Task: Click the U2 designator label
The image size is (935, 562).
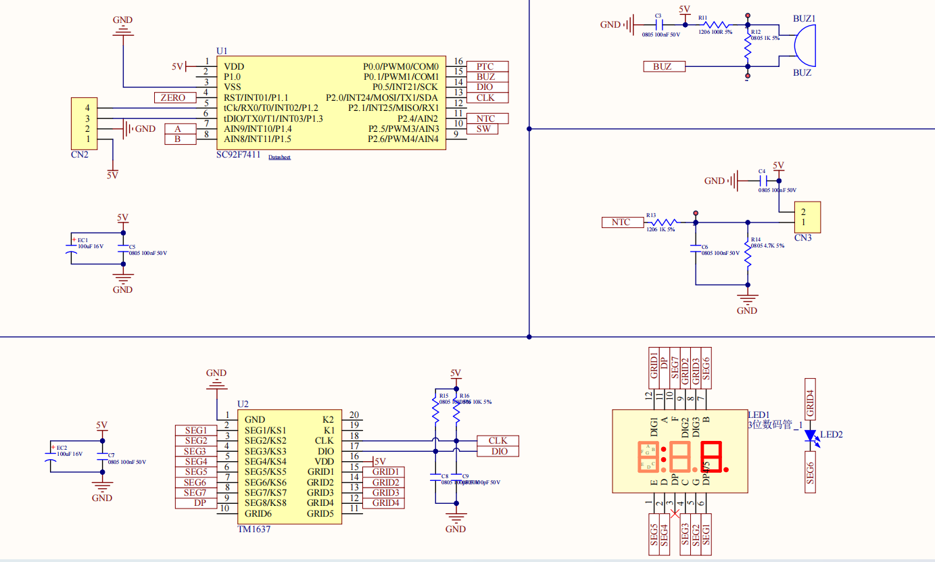Action: click(243, 403)
